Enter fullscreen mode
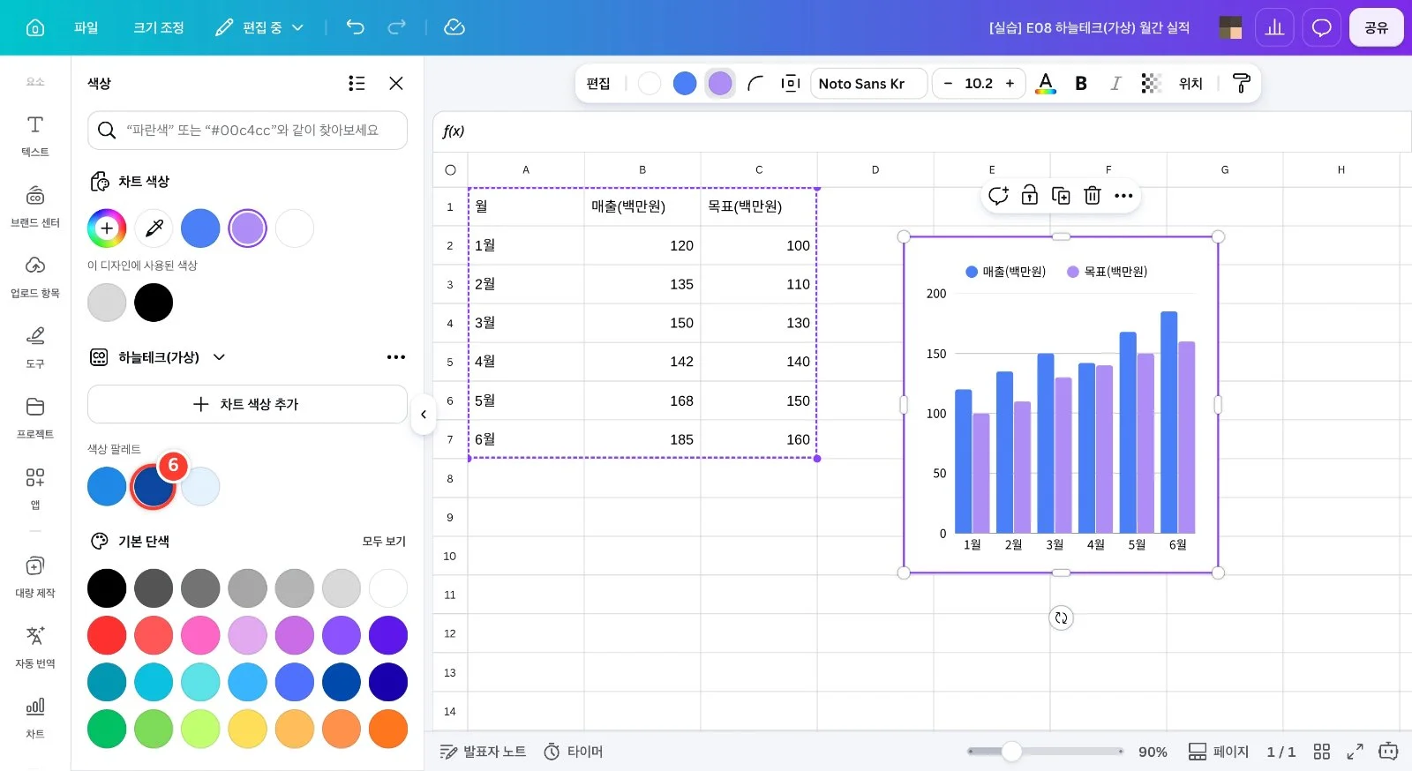The width and height of the screenshot is (1412, 771). pyautogui.click(x=1355, y=752)
